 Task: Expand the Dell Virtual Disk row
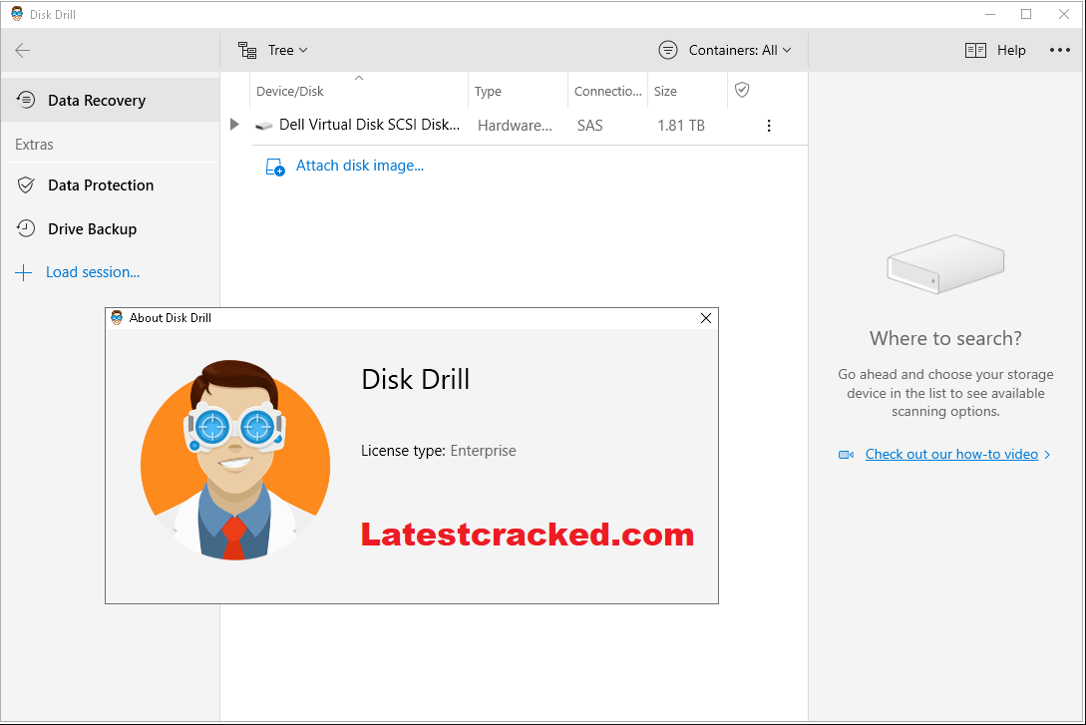tap(234, 125)
